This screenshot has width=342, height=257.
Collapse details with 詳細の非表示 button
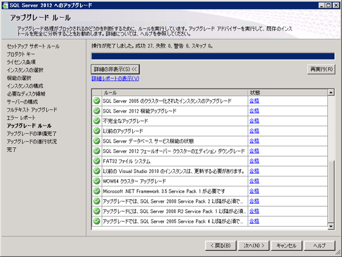[x=115, y=70]
